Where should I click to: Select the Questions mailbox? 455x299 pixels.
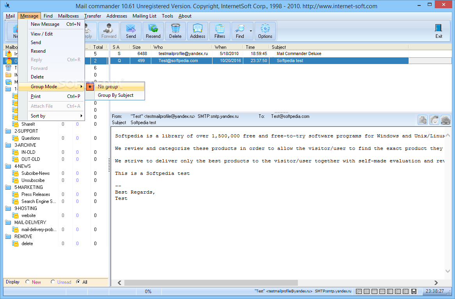30,138
